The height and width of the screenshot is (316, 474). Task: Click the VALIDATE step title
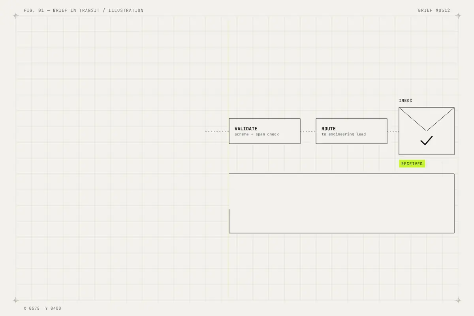(x=246, y=129)
